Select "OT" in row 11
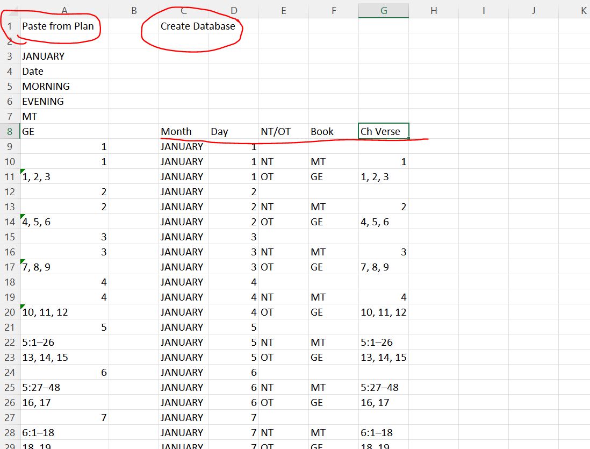Screen dimensions: 590x449 (x=284, y=177)
